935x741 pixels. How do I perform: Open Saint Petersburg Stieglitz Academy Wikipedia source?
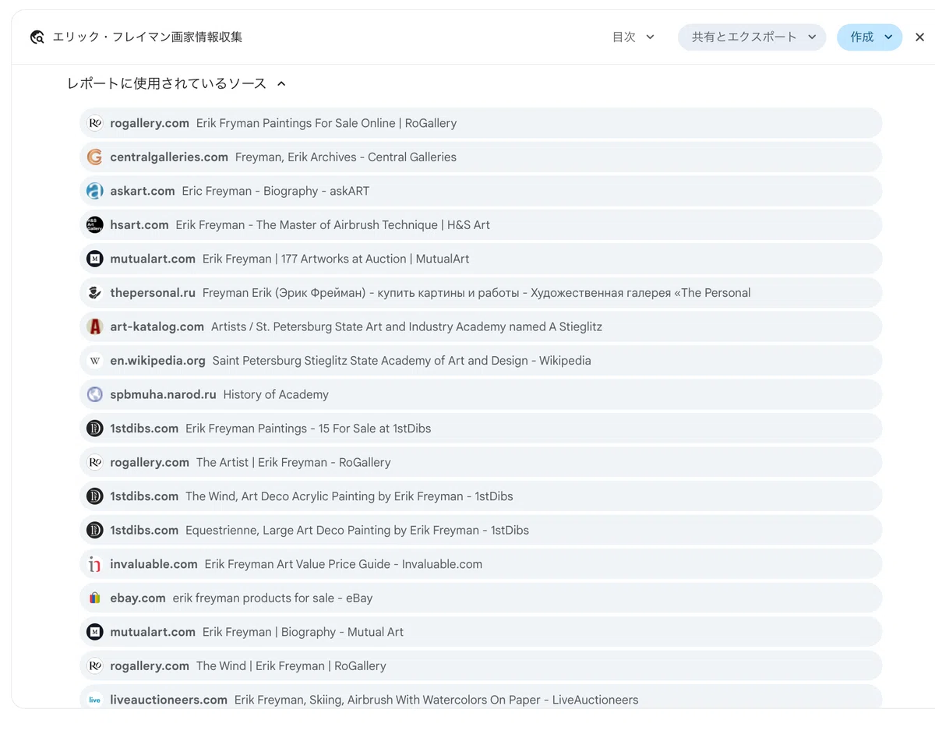point(481,361)
